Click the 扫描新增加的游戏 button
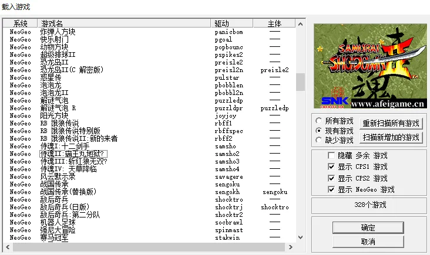This screenshot has height=255, width=430. coord(391,138)
